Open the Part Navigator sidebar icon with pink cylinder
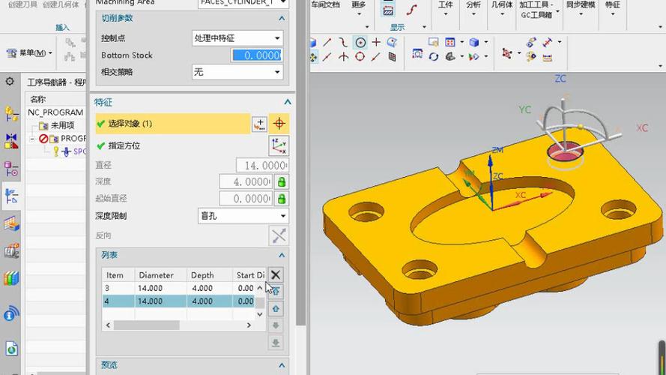The width and height of the screenshot is (666, 375). pyautogui.click(x=11, y=169)
